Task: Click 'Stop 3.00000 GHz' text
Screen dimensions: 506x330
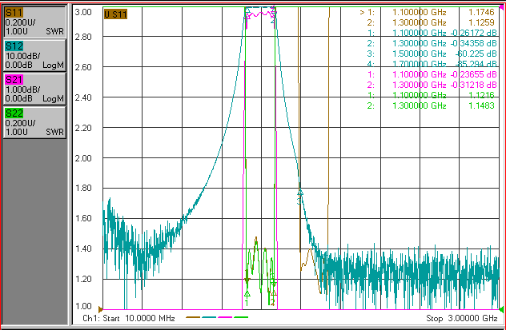Action: [x=462, y=318]
